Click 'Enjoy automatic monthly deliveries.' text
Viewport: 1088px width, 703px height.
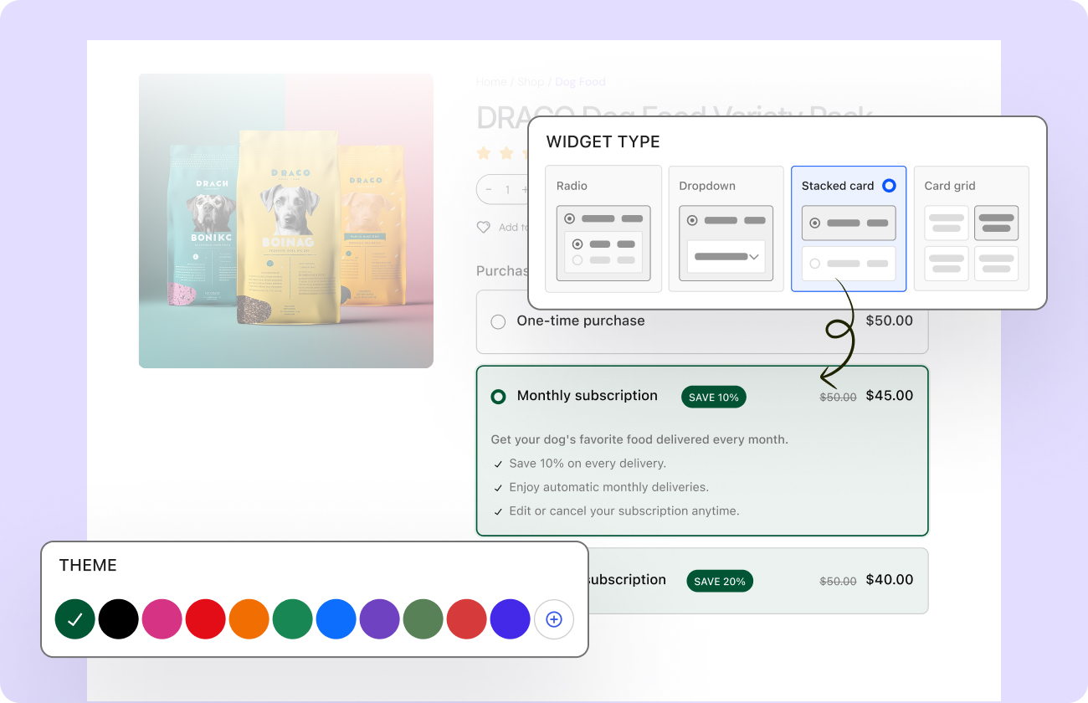point(609,487)
